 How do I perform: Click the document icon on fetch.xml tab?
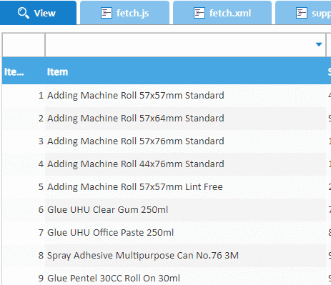tap(199, 13)
